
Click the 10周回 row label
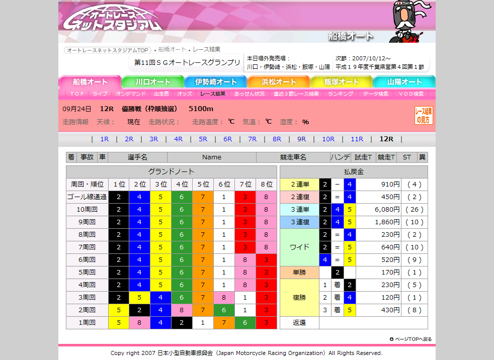point(87,210)
